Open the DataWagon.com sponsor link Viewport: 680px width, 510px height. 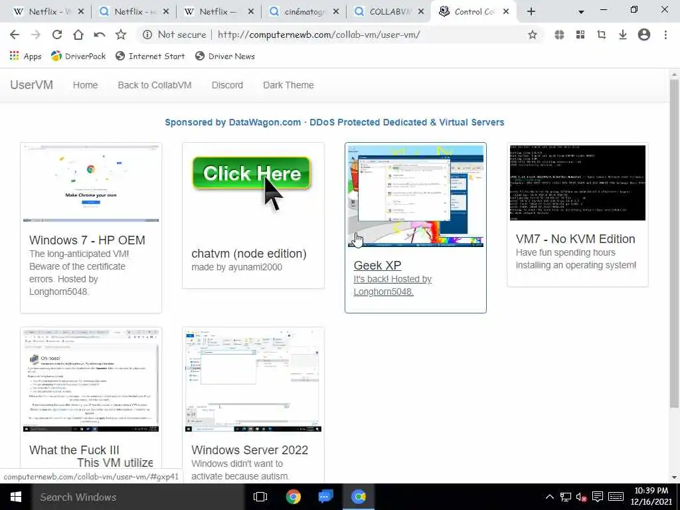335,122
